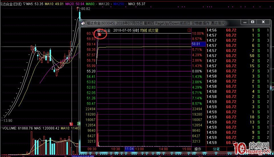Click the VOLUME: 61868.76 indicator label

17,128
